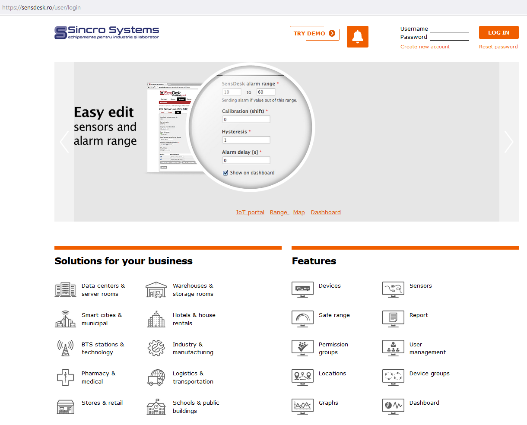Open the Safe range feature link
The image size is (527, 425).
coord(334,315)
